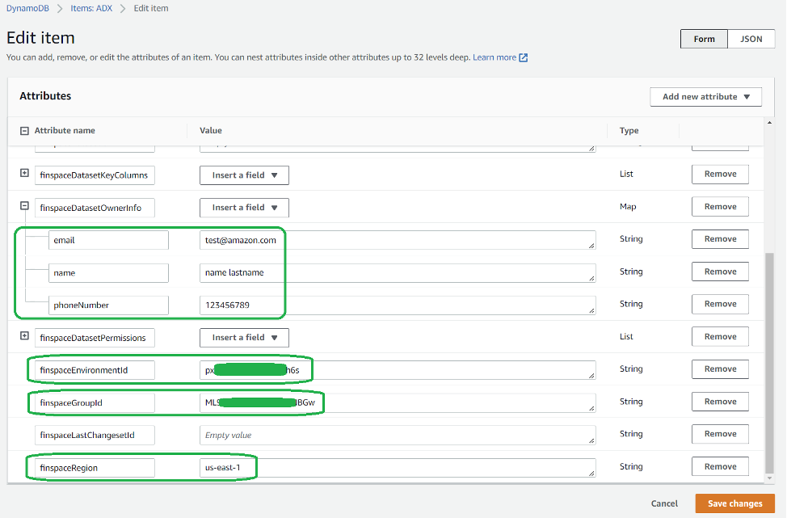Click the resize handle on the email value field
Viewport: 787px width, 518px height.
click(x=592, y=246)
